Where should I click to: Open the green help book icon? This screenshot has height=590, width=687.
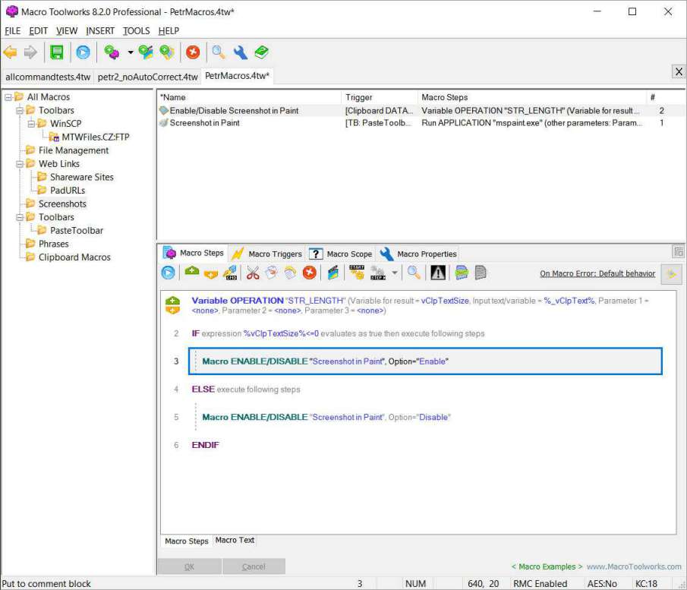pyautogui.click(x=261, y=52)
